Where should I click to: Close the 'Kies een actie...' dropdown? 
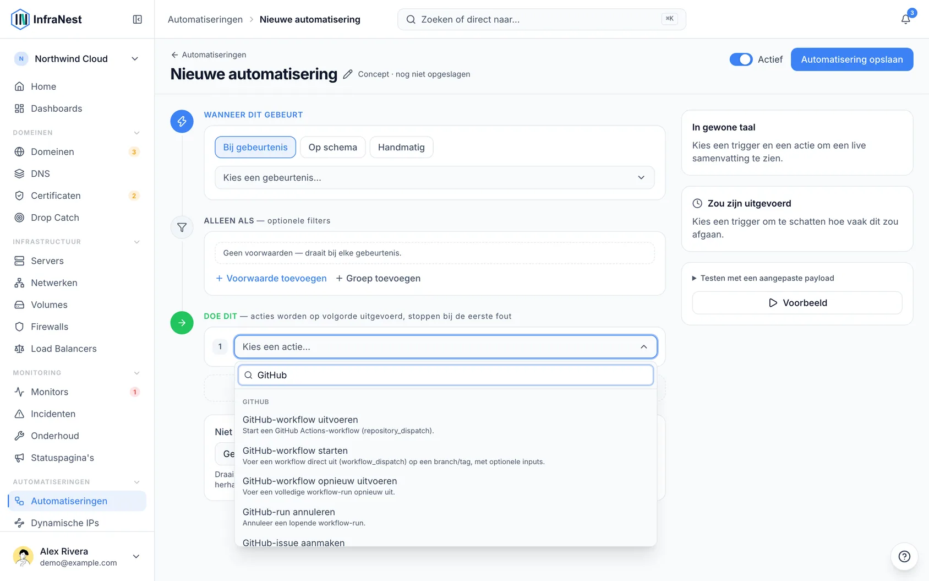[x=445, y=346]
